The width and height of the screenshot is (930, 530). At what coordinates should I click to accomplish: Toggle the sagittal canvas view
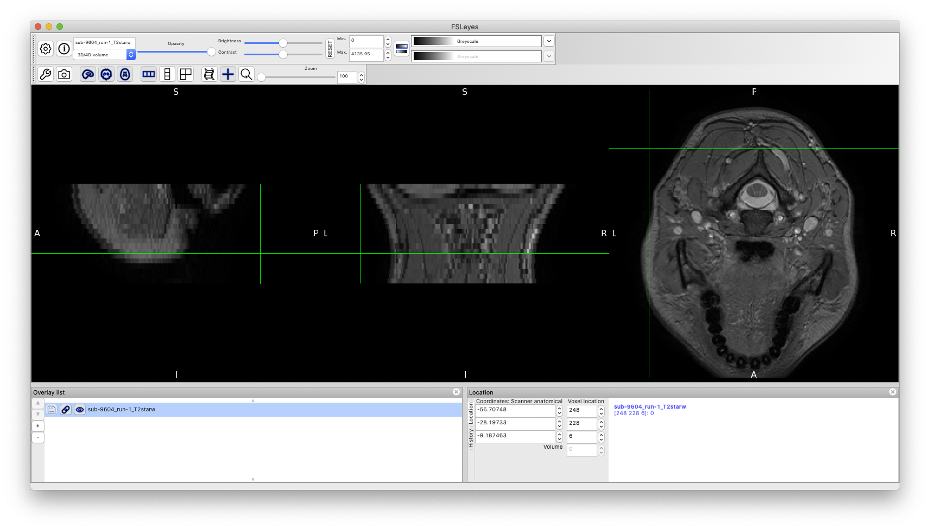coord(88,74)
